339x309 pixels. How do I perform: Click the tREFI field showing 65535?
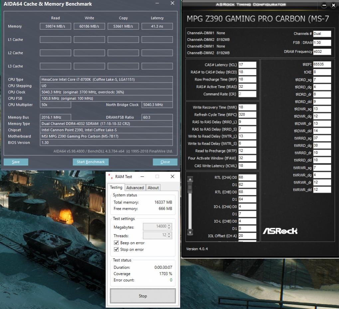[x=322, y=65]
